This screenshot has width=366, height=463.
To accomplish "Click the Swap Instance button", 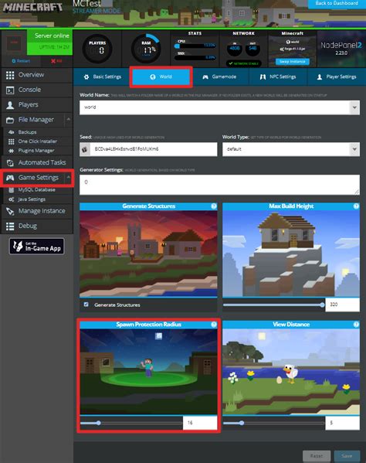I will click(293, 62).
